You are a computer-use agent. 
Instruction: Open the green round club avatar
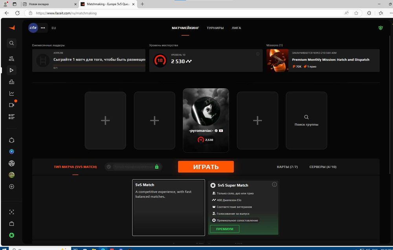11,175
